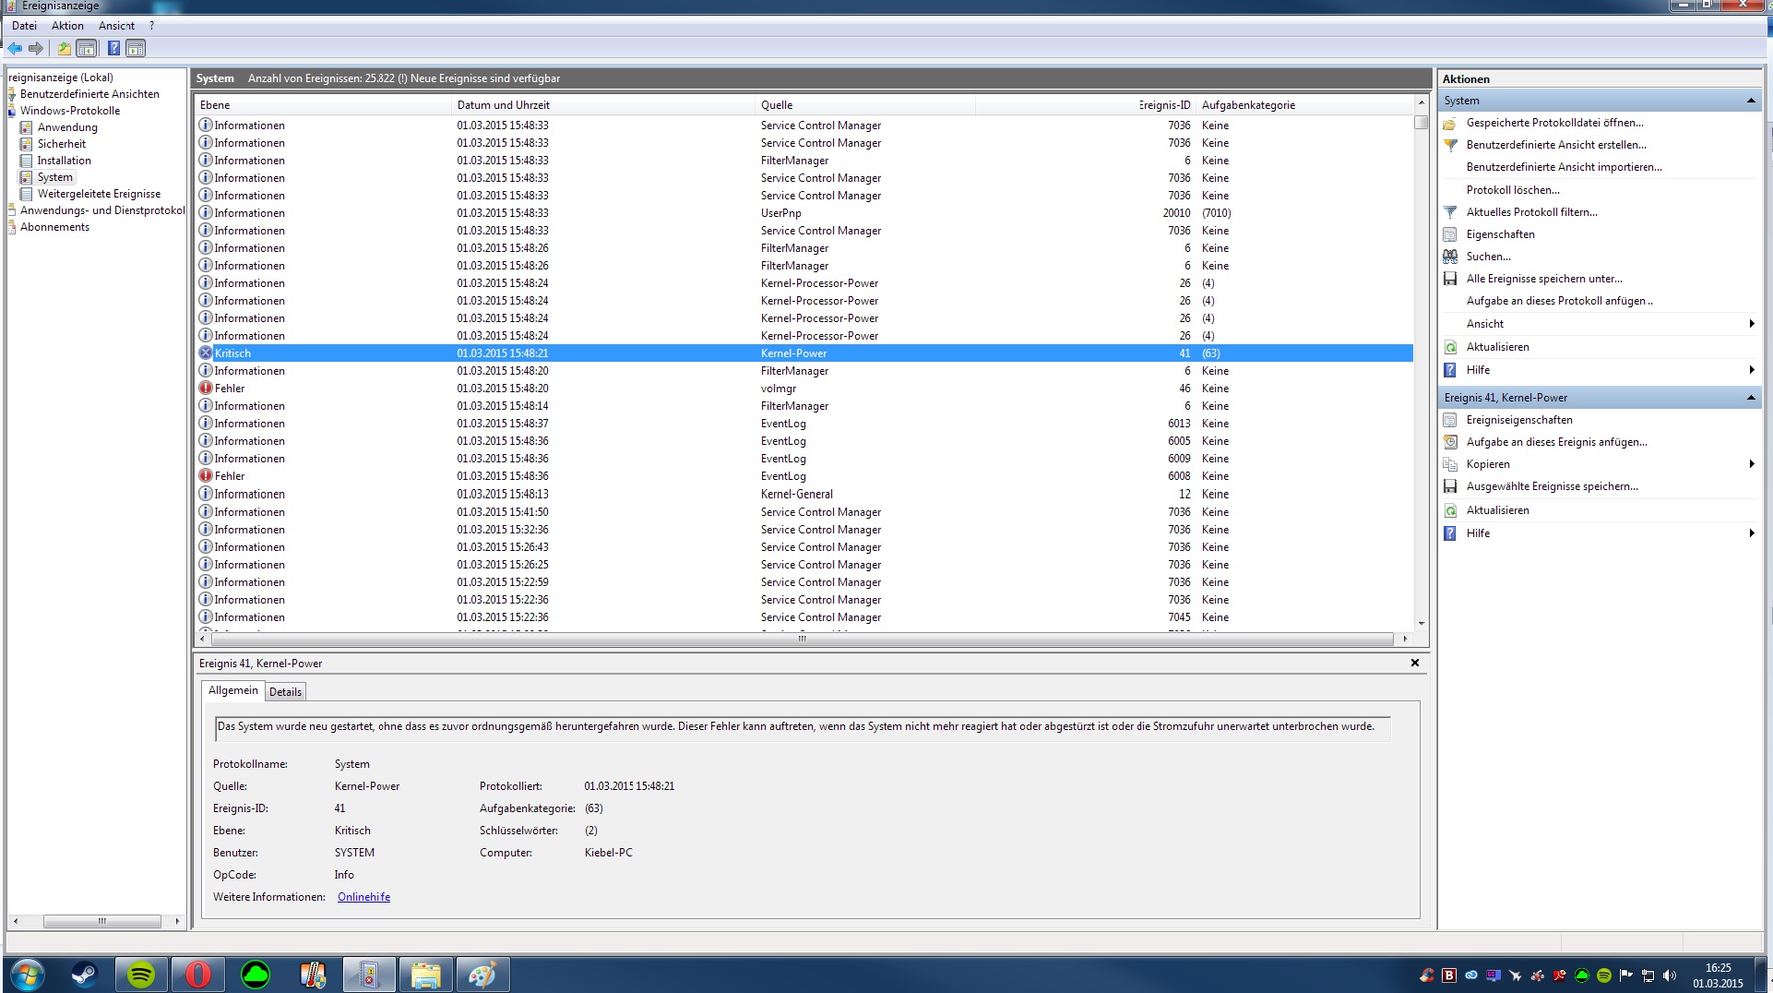The image size is (1773, 993).
Task: Close the event preview pane
Action: [x=1414, y=663]
